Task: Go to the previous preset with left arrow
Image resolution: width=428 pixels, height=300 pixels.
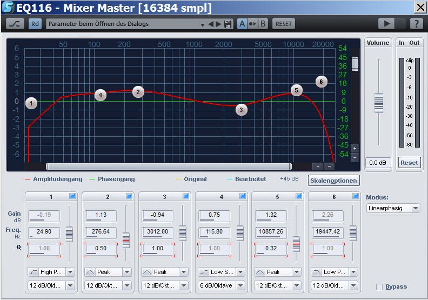Action: tap(210, 24)
